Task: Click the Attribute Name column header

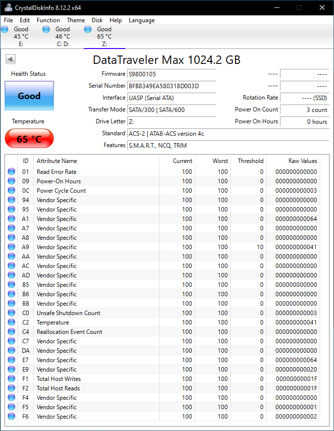Action: tap(96, 161)
